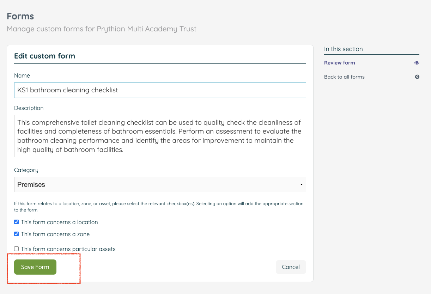Click the 'This form concerns a location' label
Screen dimensions: 431x294
coord(59,222)
